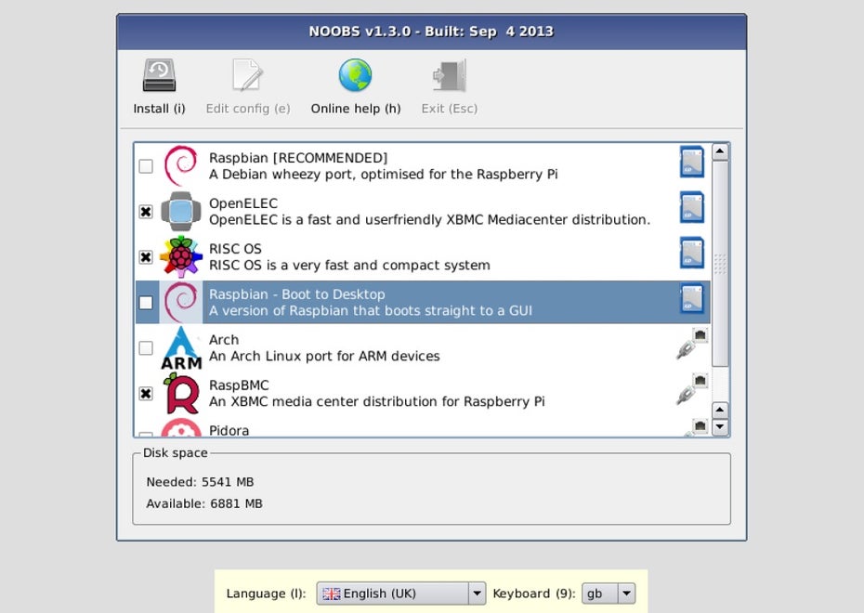Click 'Needed: 5541 MB' text
This screenshot has width=864, height=613.
click(x=200, y=482)
